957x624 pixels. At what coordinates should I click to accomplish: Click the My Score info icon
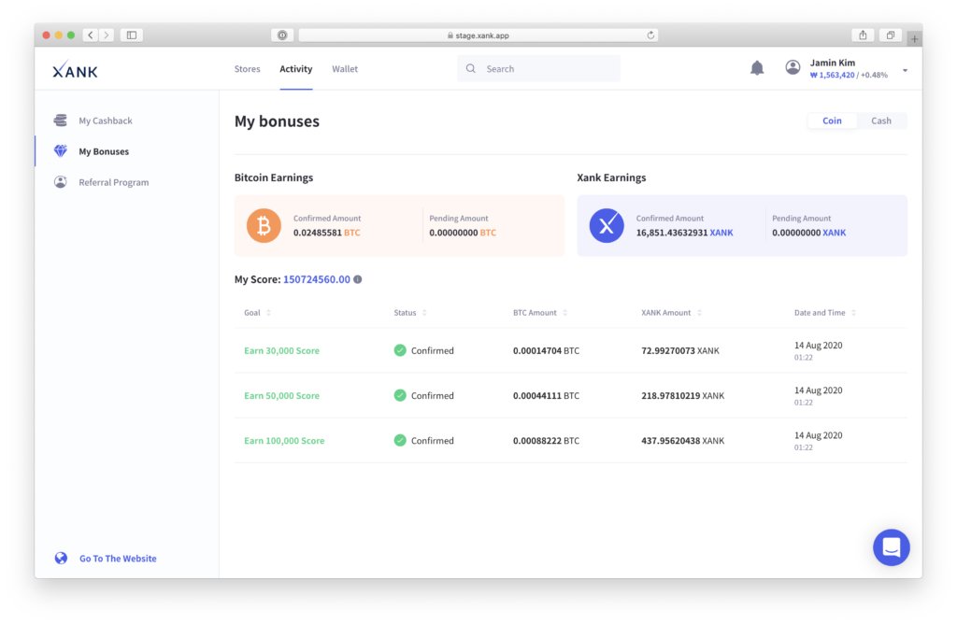[x=358, y=279]
